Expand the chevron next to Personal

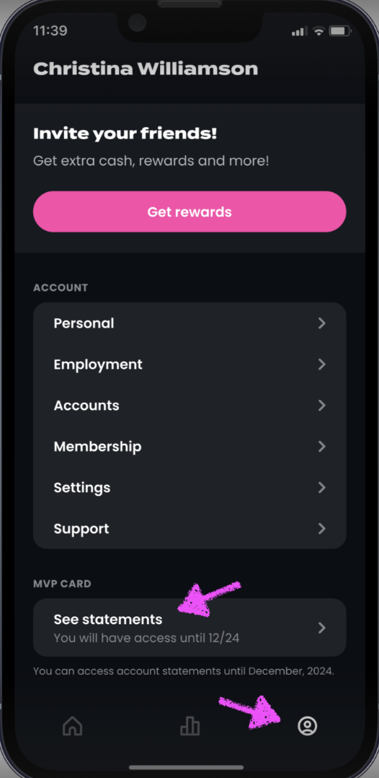click(x=322, y=323)
